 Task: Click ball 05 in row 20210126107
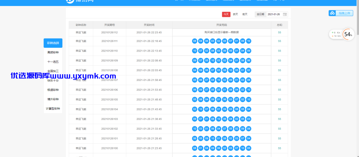pyautogui.click(x=195, y=80)
